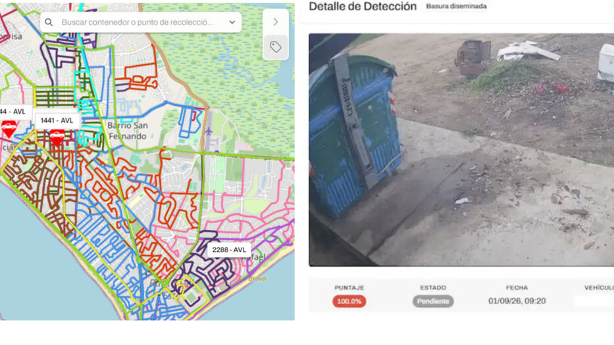The width and height of the screenshot is (614, 345).
Task: Click the PUNTAJE column label
Action: [349, 288]
